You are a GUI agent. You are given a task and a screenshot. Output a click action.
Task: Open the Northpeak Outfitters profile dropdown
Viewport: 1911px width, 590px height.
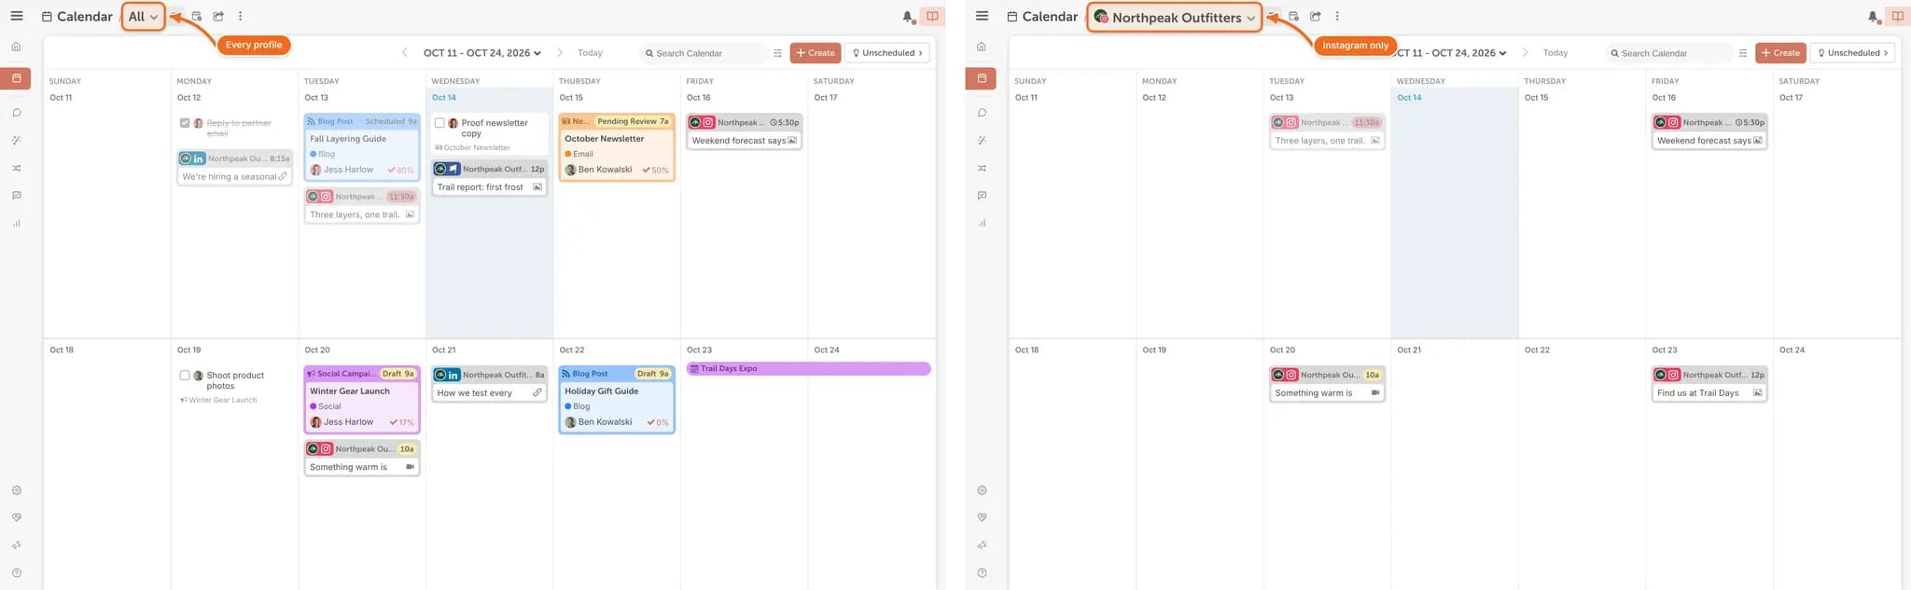(x=1175, y=17)
